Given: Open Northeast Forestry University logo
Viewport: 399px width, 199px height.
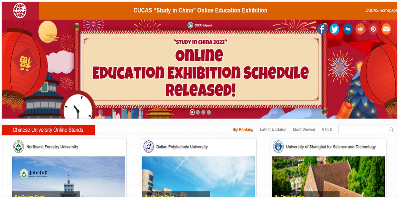Looking at the screenshot, I should (19, 147).
